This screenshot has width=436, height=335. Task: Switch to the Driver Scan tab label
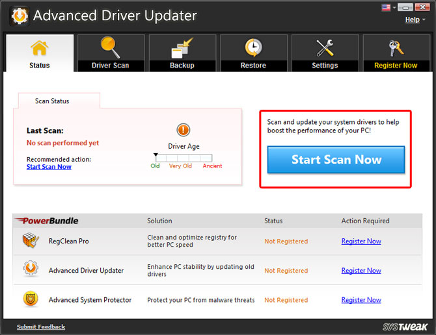(111, 66)
